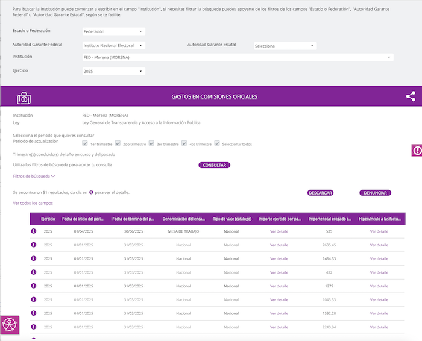Click info icon for row with amount 2635.45
422x341 pixels.
34,245
